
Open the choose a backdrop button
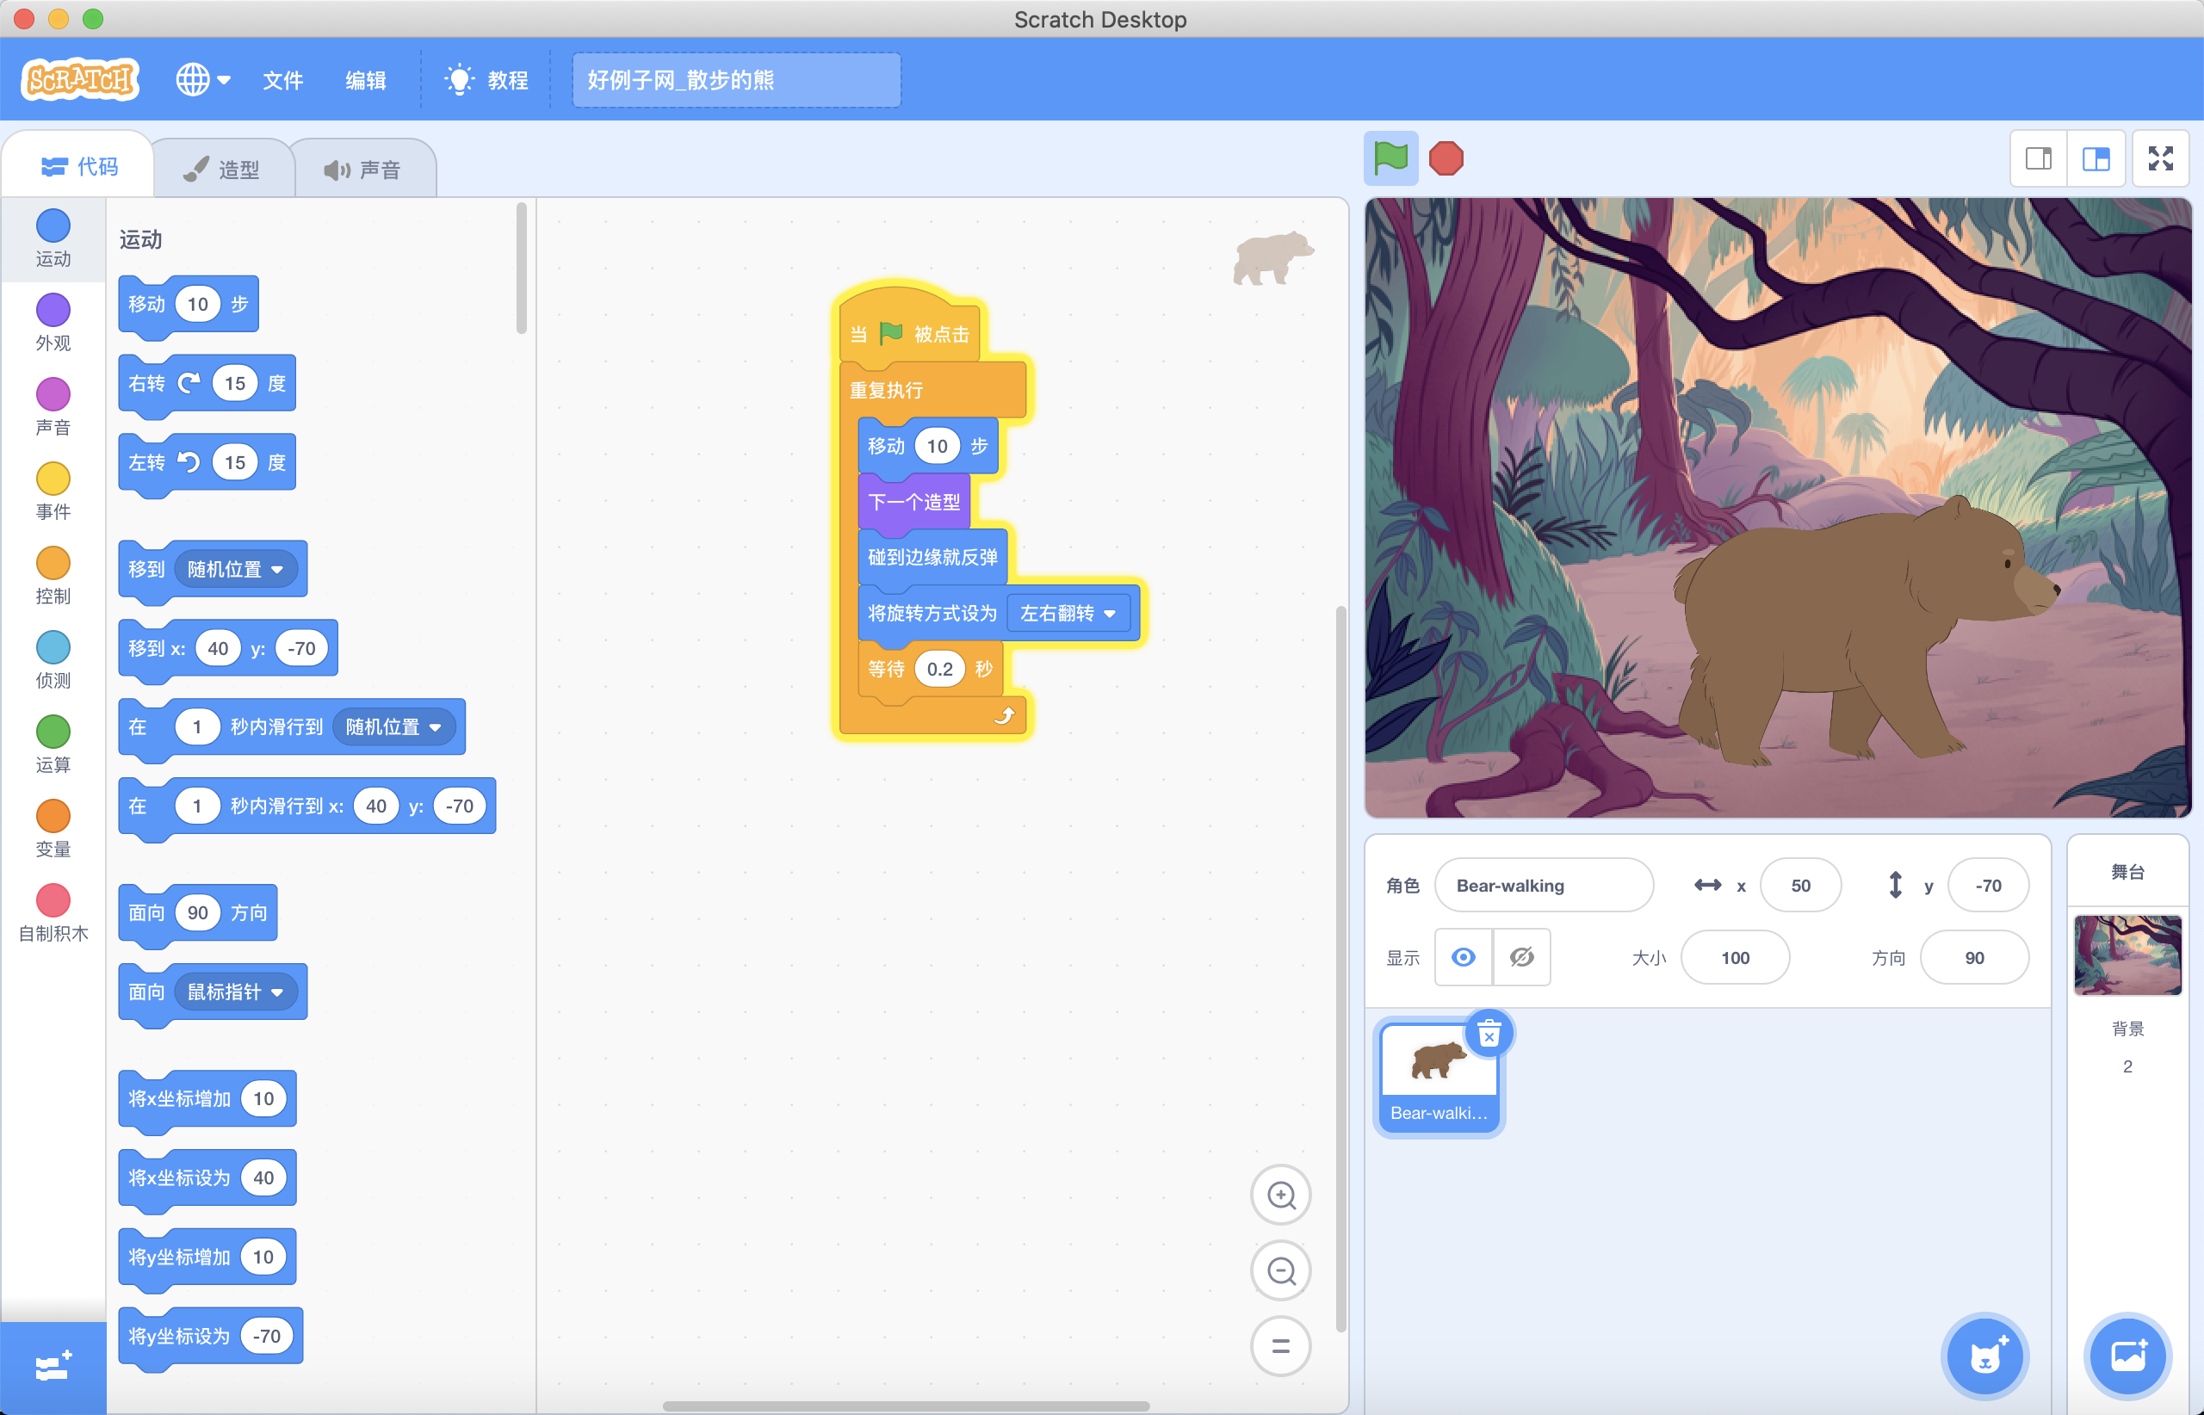point(2127,1356)
